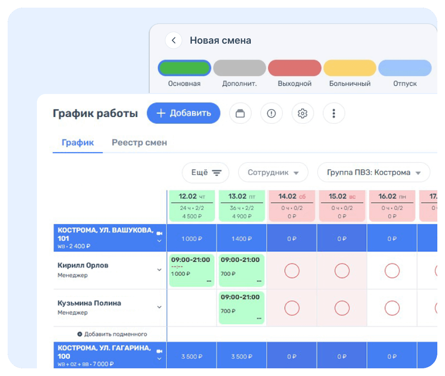445x376 pixels.
Task: Select empty circle for Кирилл Орлов on 16.02
Action: tap(392, 271)
